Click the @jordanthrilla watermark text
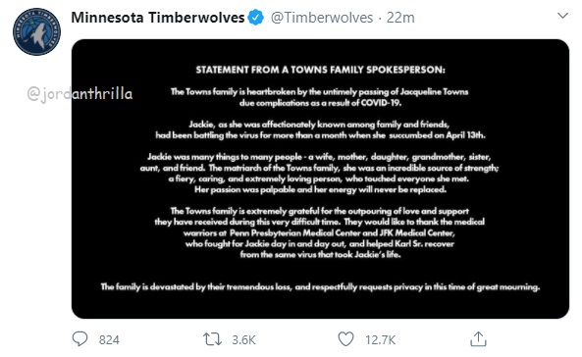This screenshot has height=357, width=582. click(79, 93)
